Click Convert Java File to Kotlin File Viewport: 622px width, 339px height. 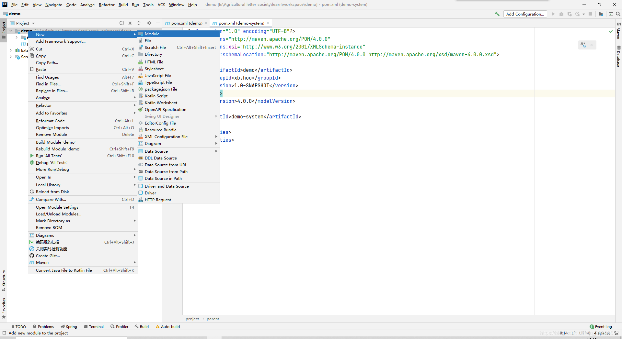click(83, 270)
